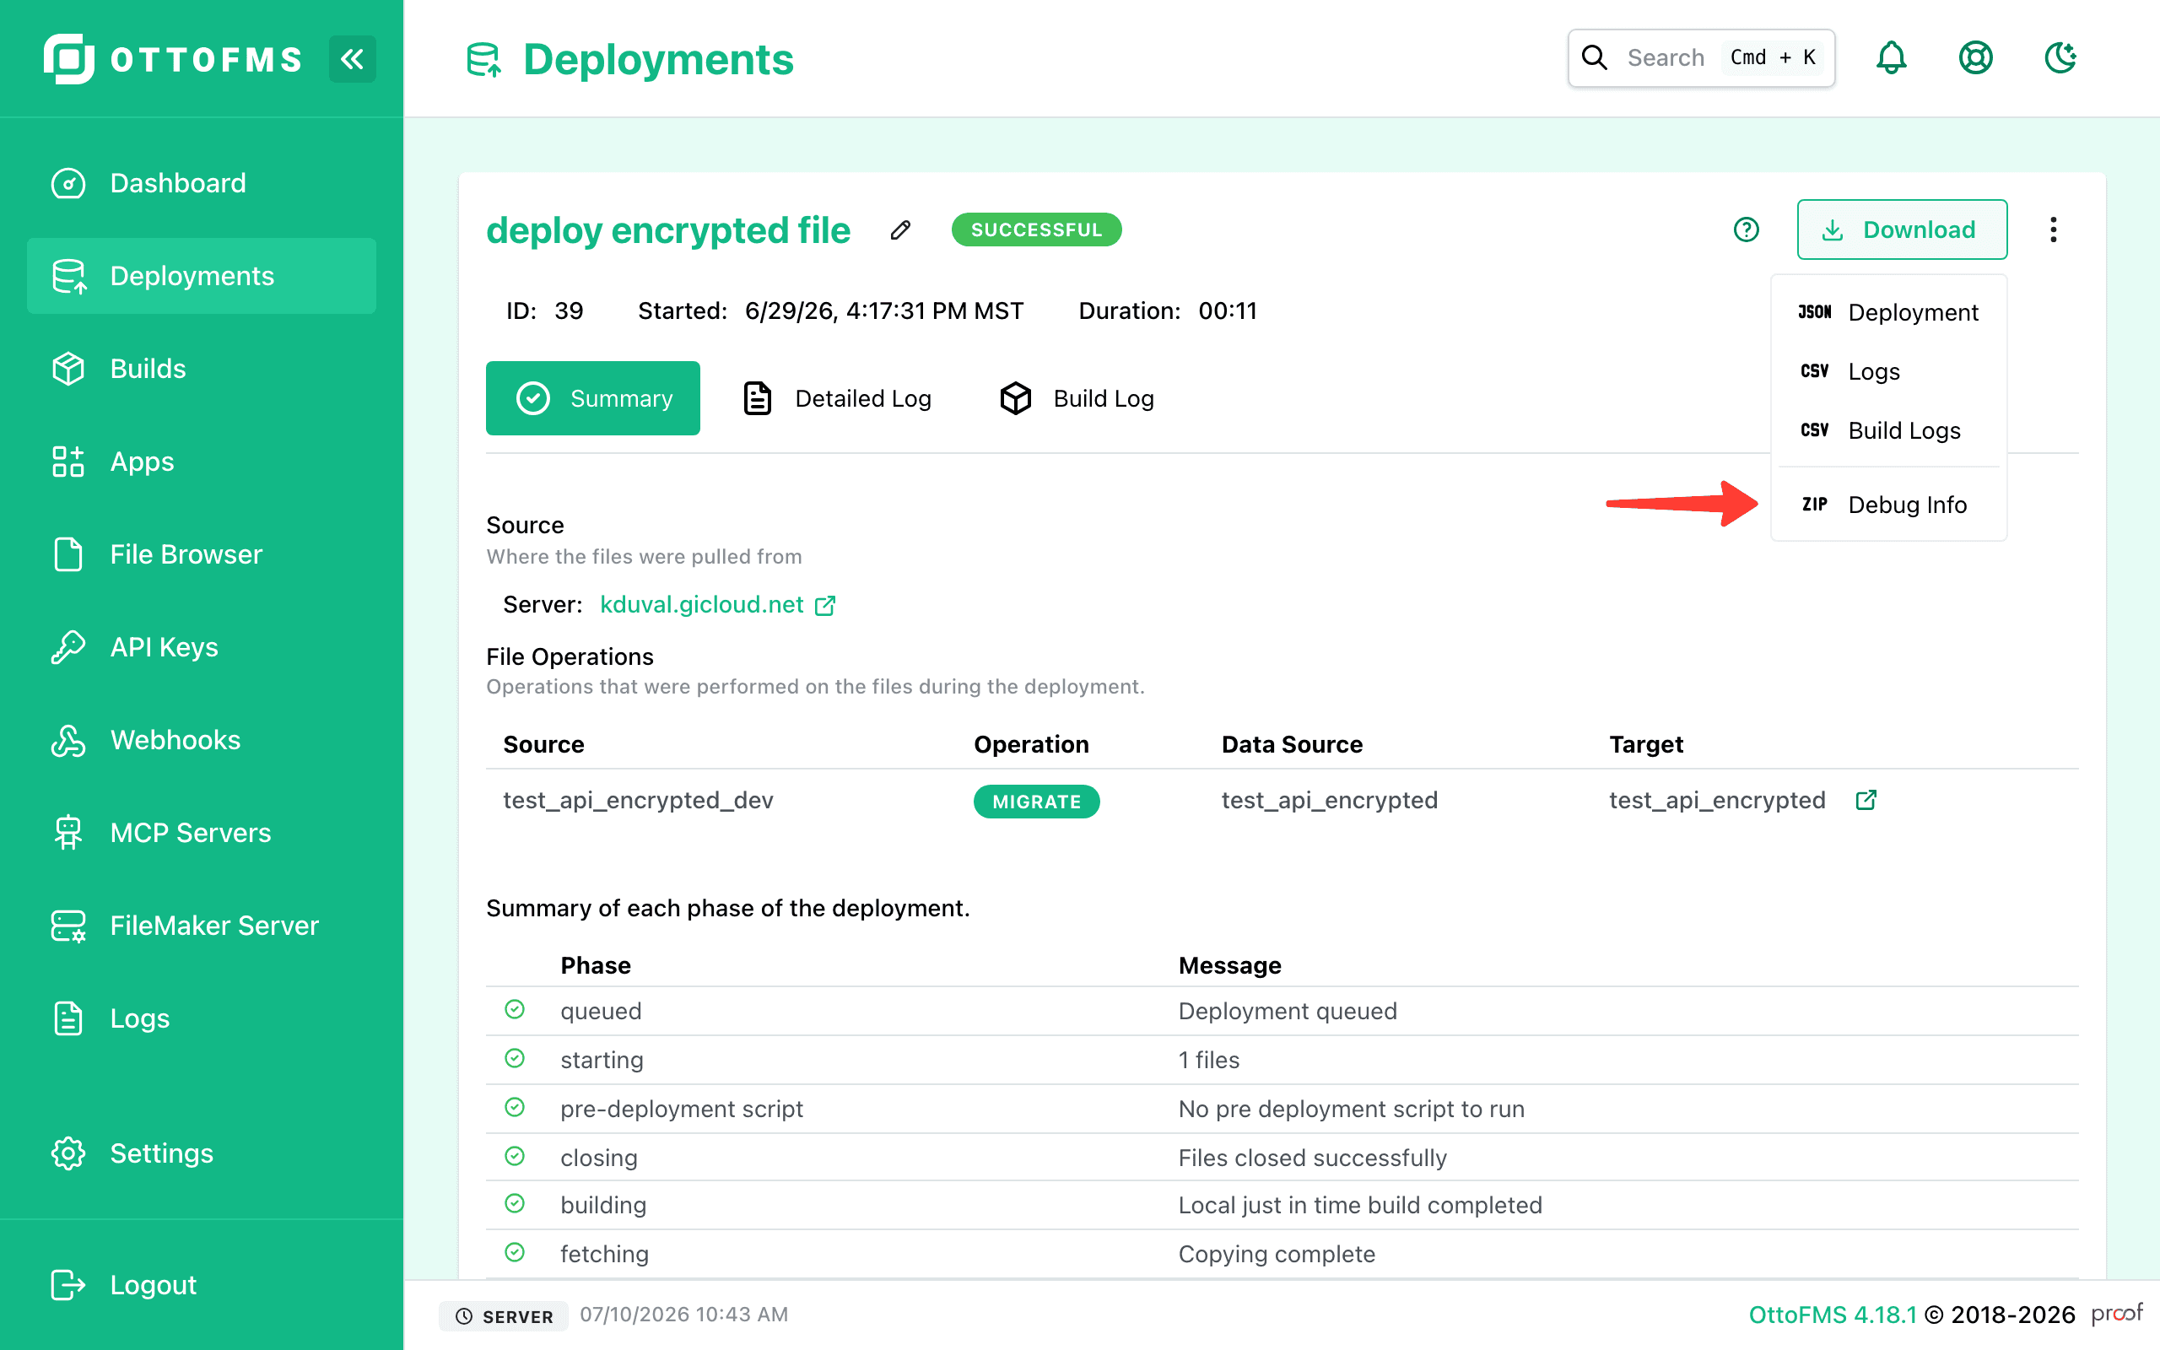Click 'Copying complete' message

1277,1255
